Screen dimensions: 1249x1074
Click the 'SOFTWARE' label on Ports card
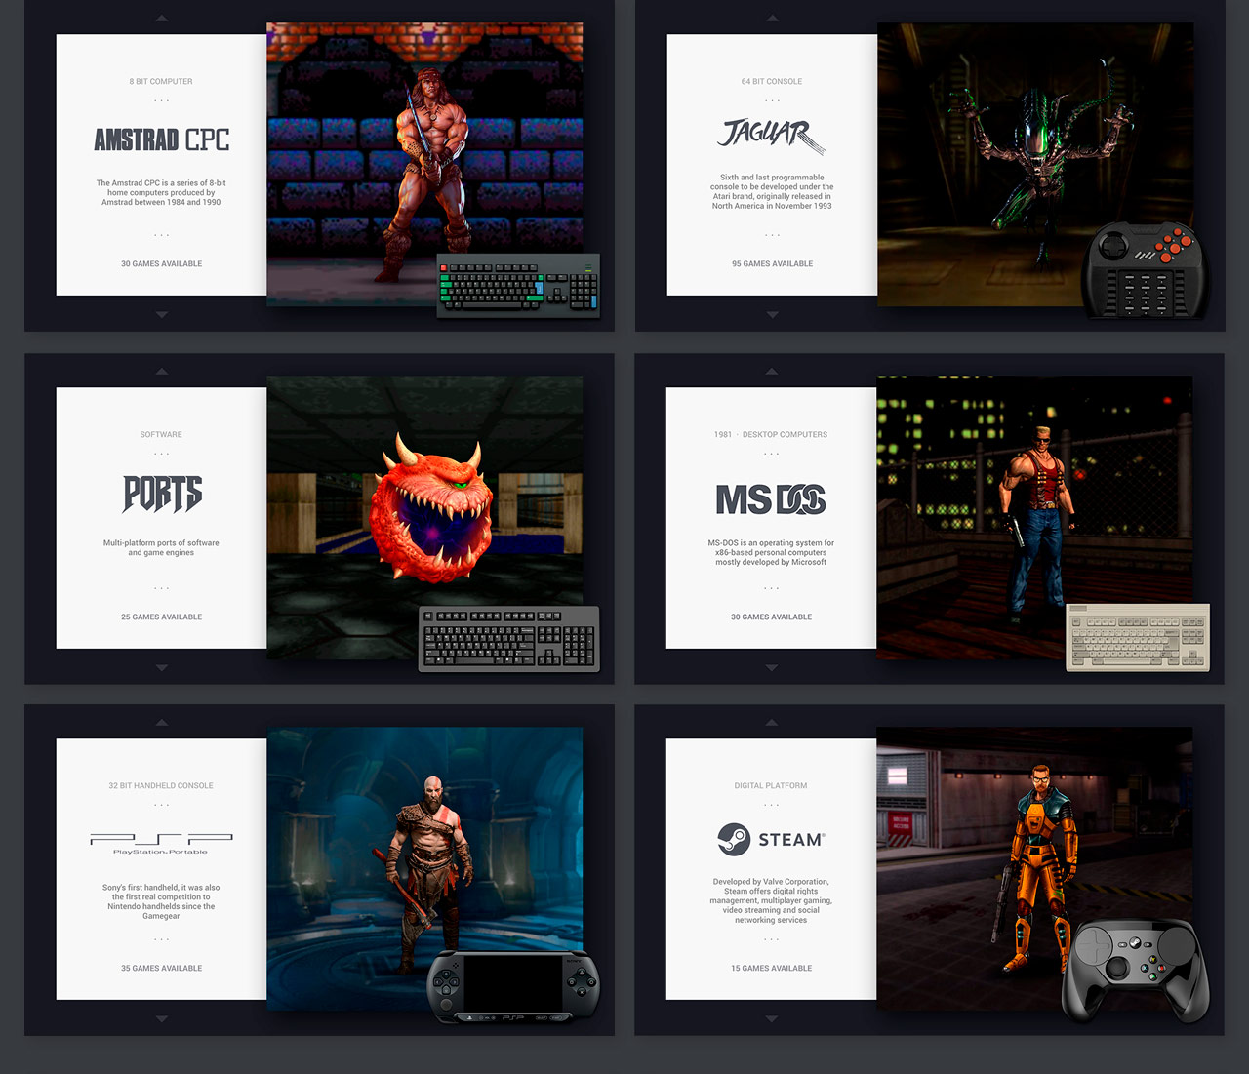pos(161,435)
